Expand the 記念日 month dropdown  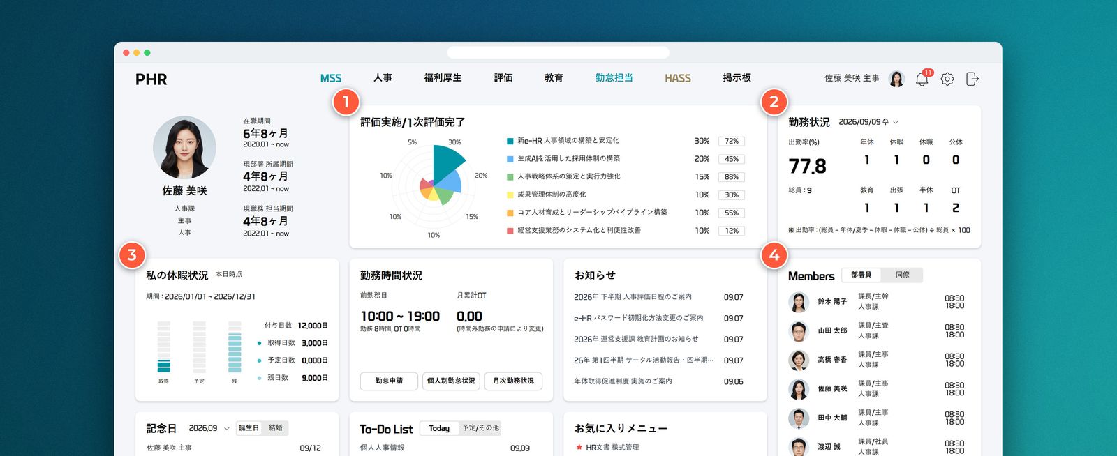click(226, 428)
